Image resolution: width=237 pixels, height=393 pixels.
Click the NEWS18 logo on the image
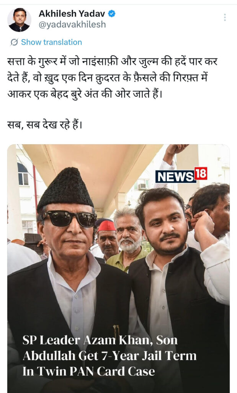pyautogui.click(x=181, y=175)
